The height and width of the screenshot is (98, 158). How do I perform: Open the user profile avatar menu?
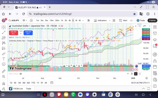(4, 20)
